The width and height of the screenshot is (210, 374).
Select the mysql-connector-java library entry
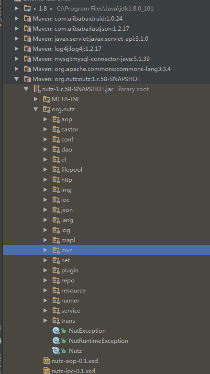tap(91, 58)
